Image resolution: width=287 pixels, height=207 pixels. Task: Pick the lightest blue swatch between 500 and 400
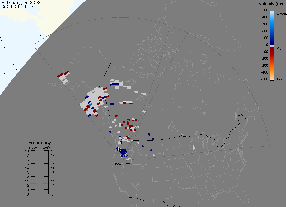[272, 15]
